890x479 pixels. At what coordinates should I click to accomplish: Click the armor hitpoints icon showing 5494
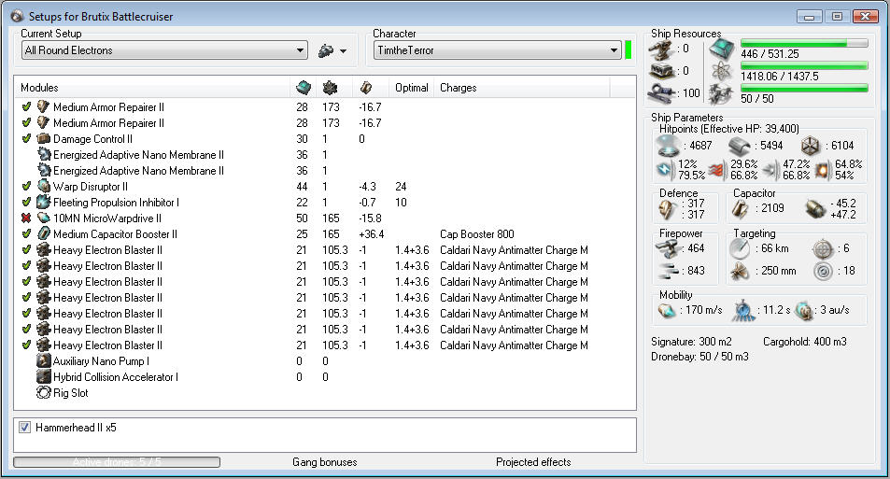(x=739, y=146)
